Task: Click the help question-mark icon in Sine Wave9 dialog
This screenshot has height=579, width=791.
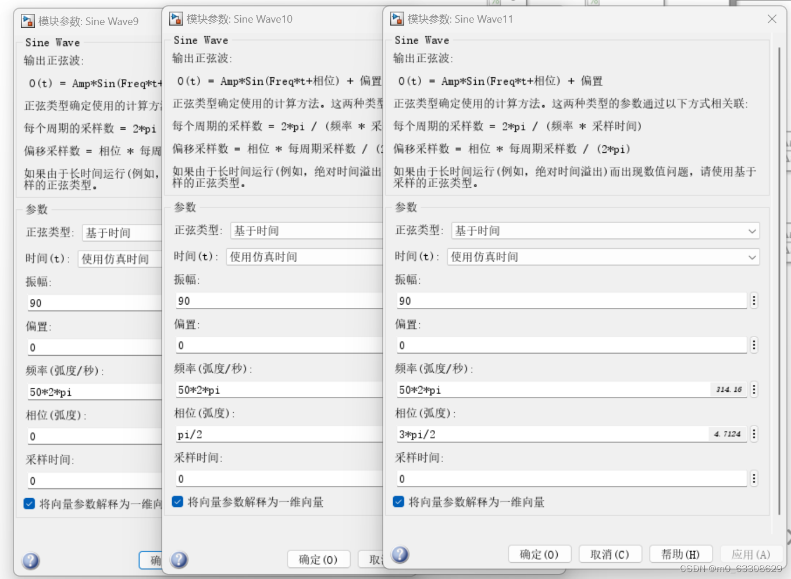Action: pyautogui.click(x=30, y=561)
